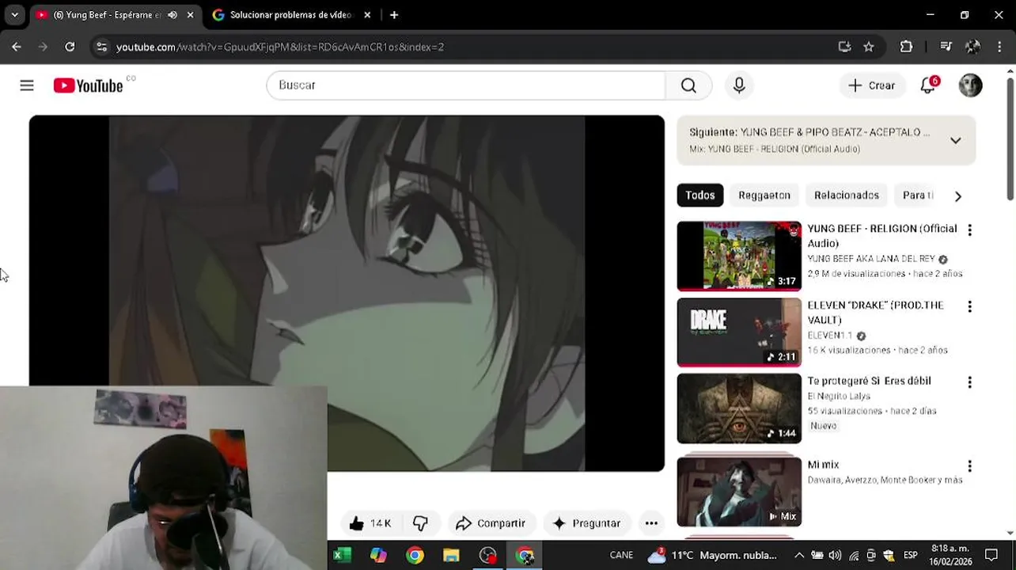Like the video with thumbs up
This screenshot has width=1016, height=570.
[370, 523]
